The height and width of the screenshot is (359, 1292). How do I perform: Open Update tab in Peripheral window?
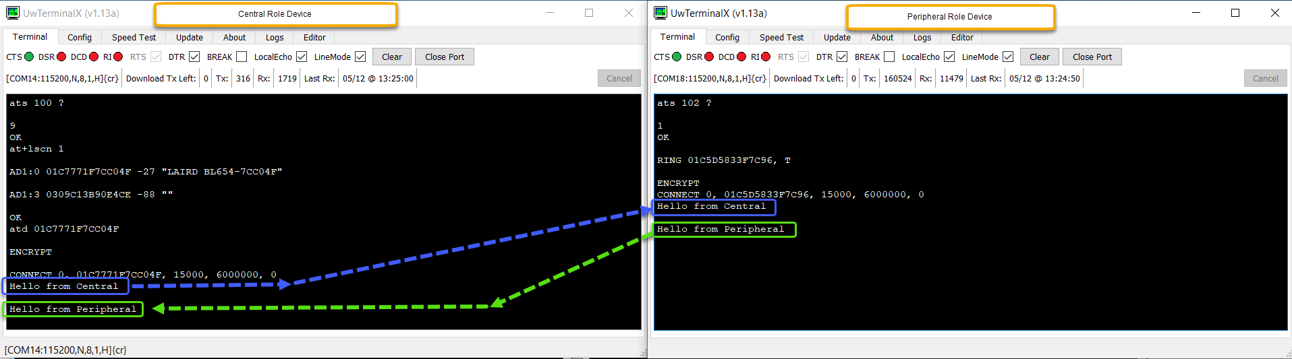pyautogui.click(x=837, y=38)
